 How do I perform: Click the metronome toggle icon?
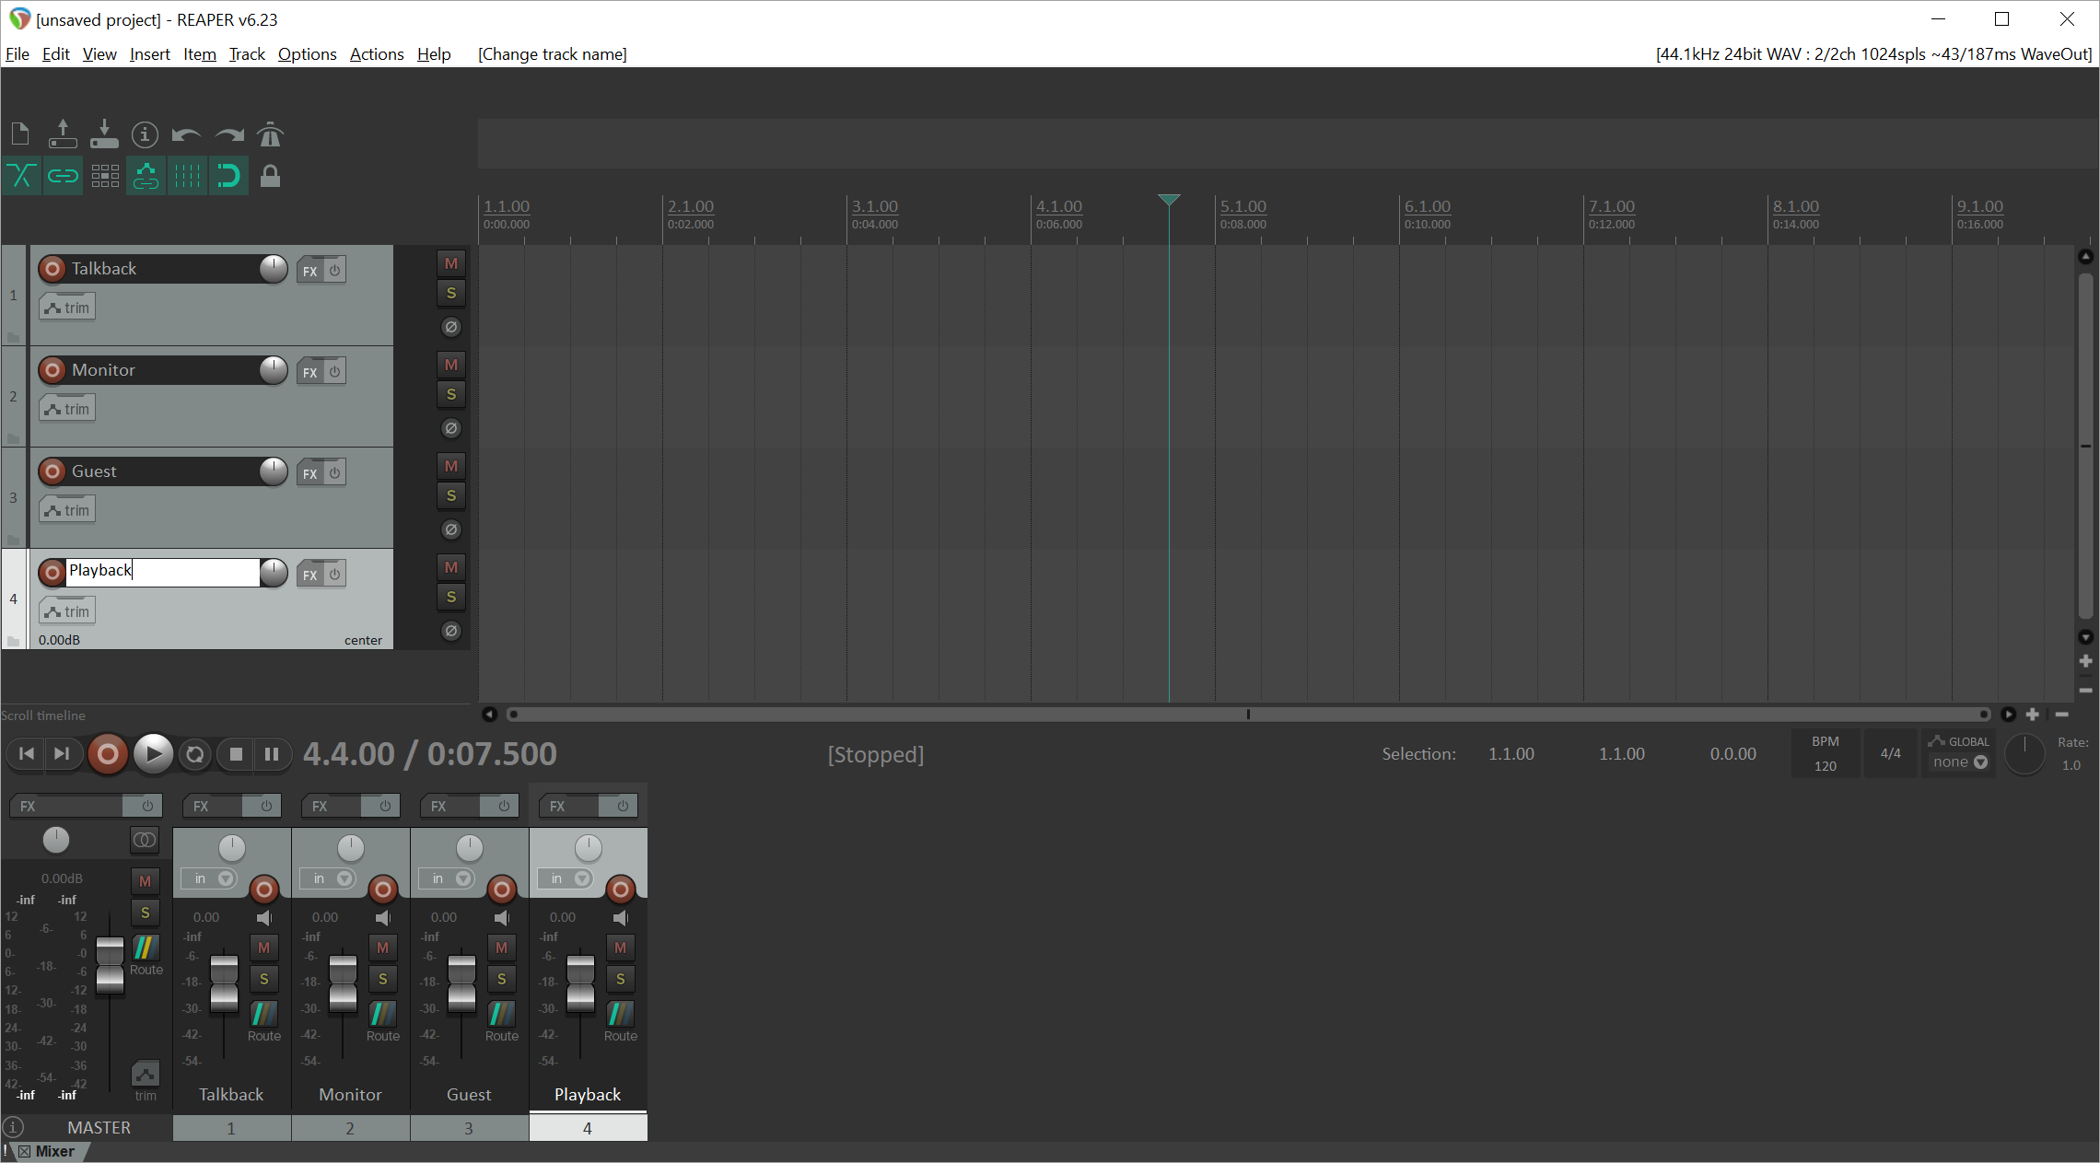(270, 135)
